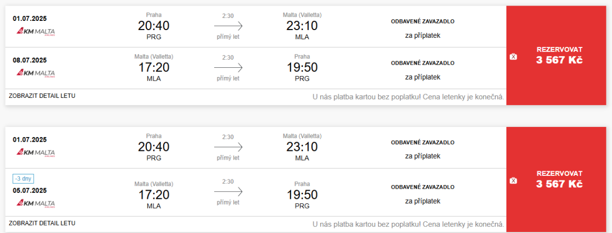Click luggage icon in offer returning 08.07.2025
The height and width of the screenshot is (233, 612).
(x=513, y=57)
